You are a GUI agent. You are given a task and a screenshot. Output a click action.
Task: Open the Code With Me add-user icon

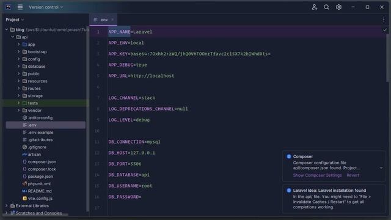tap(315, 7)
